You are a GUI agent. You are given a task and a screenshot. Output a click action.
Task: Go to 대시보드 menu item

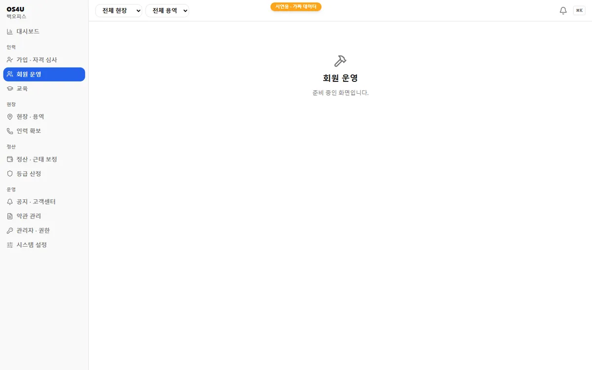(x=44, y=32)
